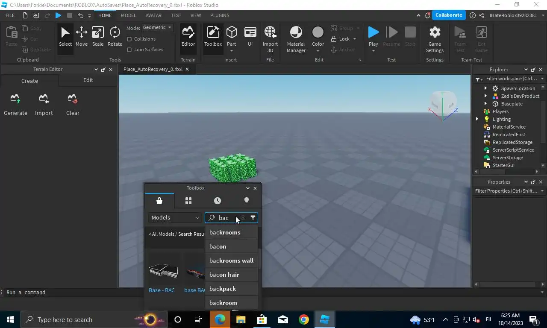
Task: Switch to the MODEL ribbon tab
Action: pyautogui.click(x=128, y=15)
